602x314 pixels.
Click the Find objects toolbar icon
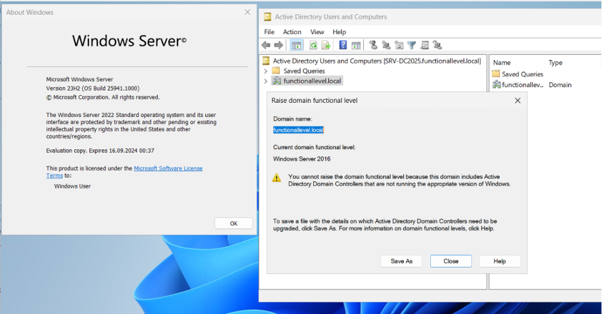click(x=424, y=45)
